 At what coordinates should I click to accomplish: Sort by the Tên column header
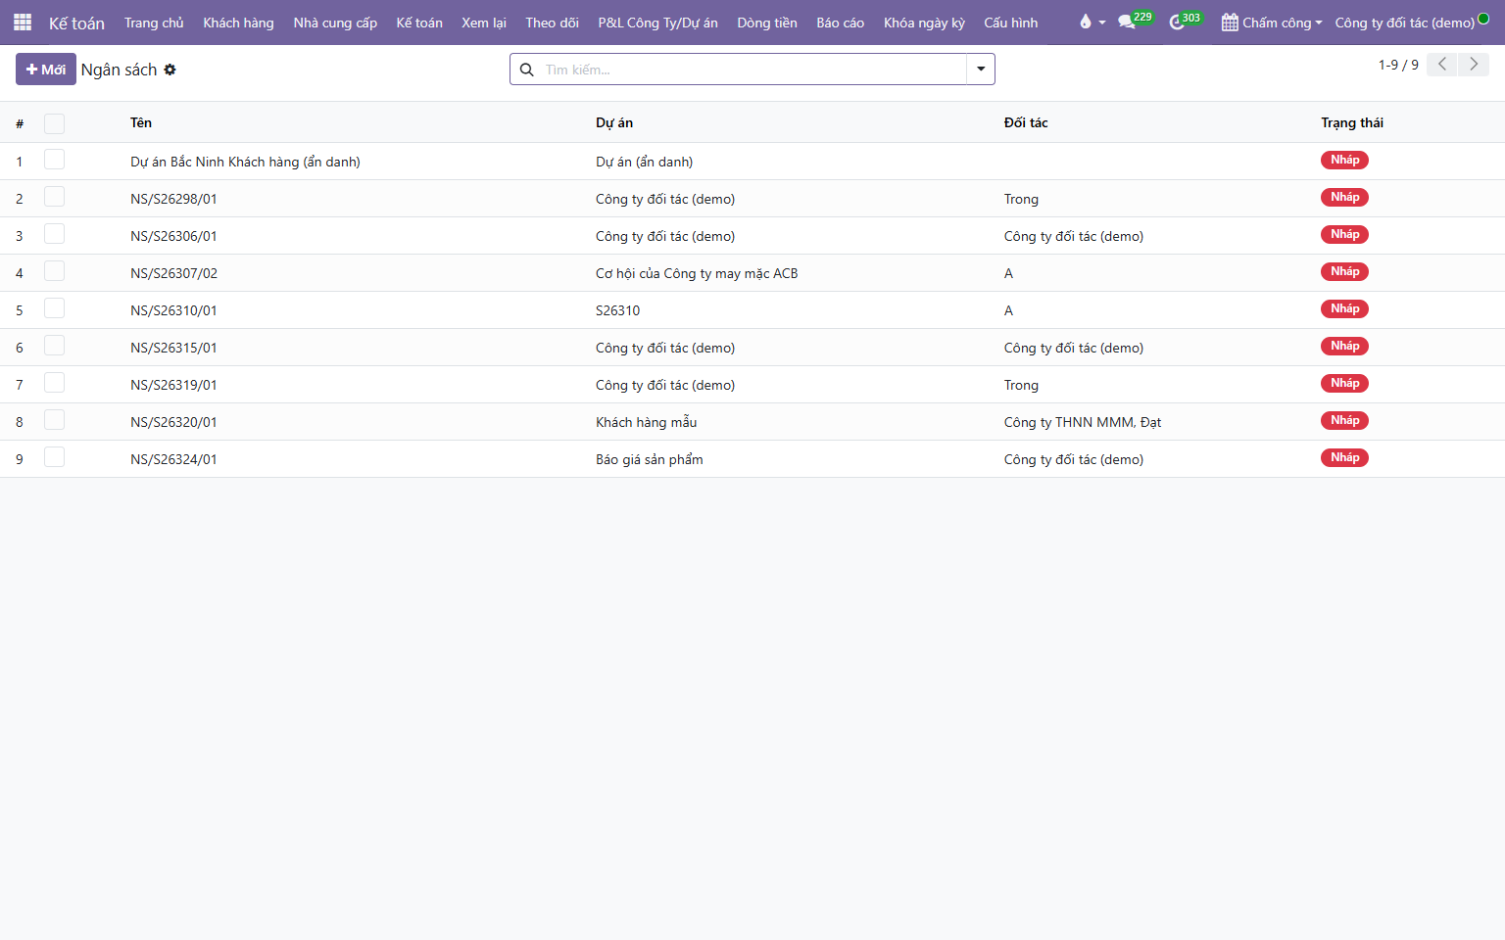click(141, 122)
